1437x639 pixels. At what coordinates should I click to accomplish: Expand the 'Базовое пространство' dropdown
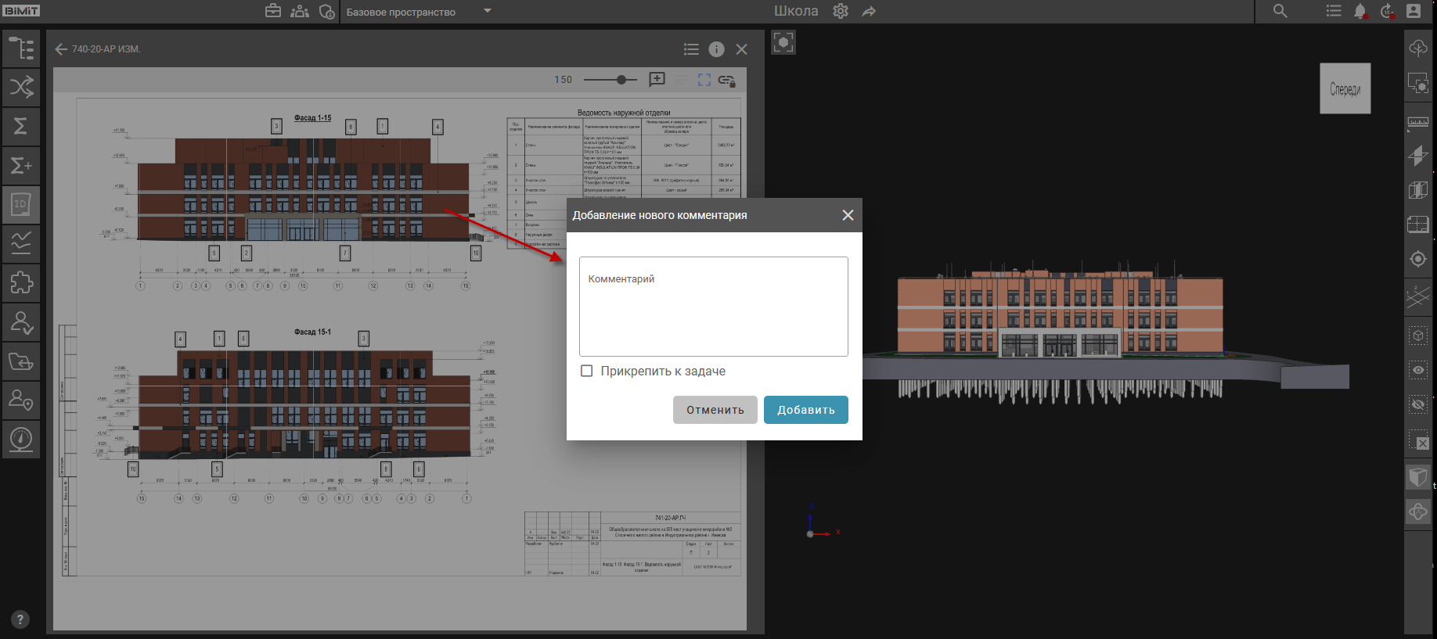(487, 11)
